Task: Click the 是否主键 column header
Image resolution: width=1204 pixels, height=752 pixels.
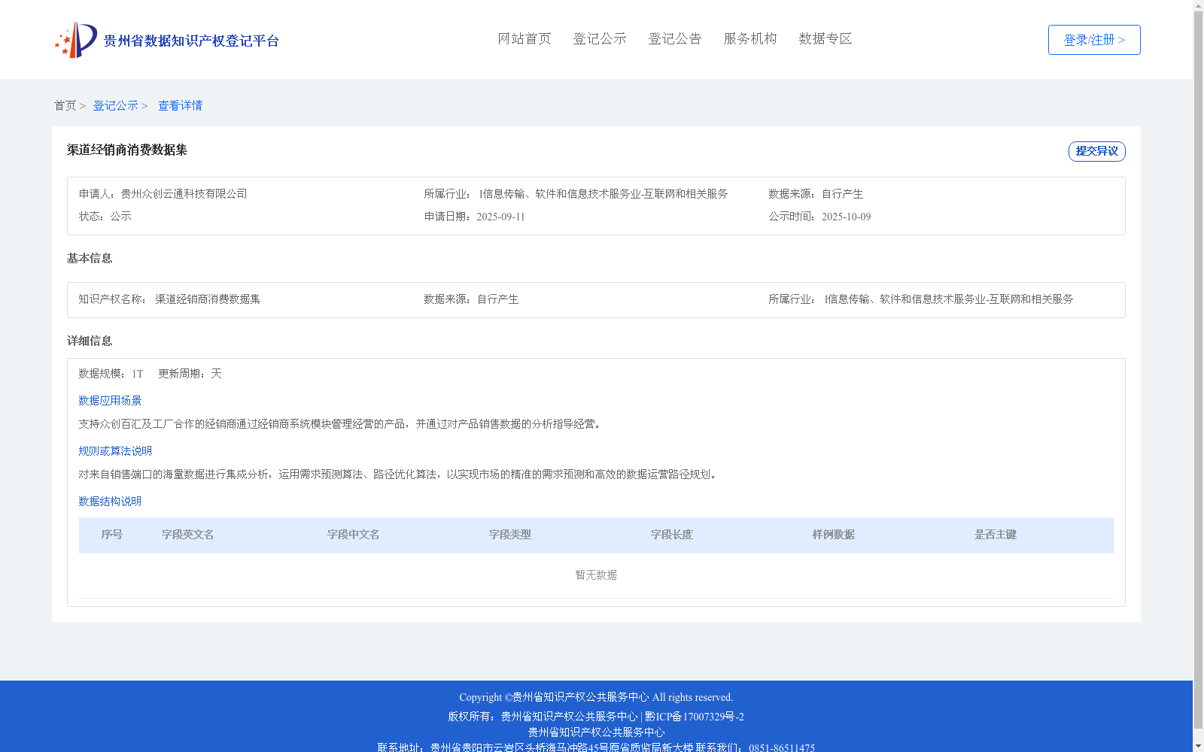Action: pos(996,535)
